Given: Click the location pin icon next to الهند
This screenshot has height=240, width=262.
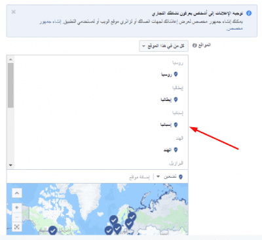Looking at the screenshot, I should coord(176,150).
